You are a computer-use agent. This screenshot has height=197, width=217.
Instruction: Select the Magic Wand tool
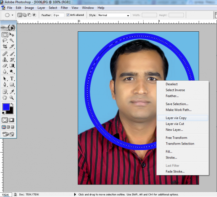coord(12,40)
